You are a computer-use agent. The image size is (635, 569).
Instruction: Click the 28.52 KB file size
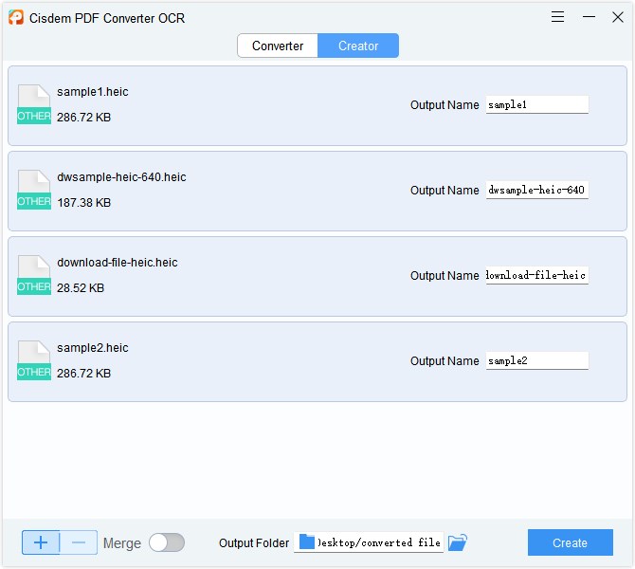81,287
